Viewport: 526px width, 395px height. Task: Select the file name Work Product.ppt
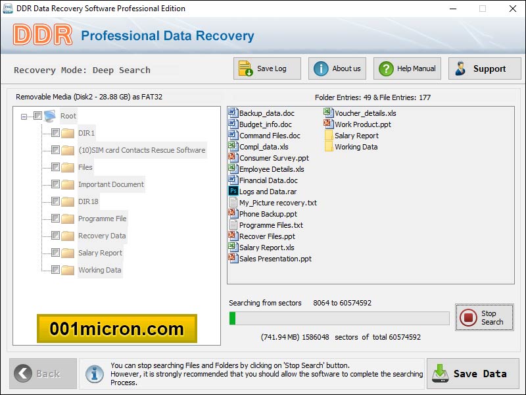[363, 124]
